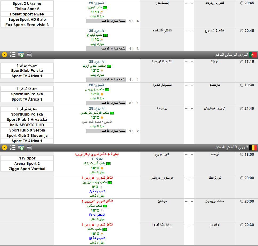Select the NTV Spor channel
The height and width of the screenshot is (246, 258).
(x=27, y=158)
